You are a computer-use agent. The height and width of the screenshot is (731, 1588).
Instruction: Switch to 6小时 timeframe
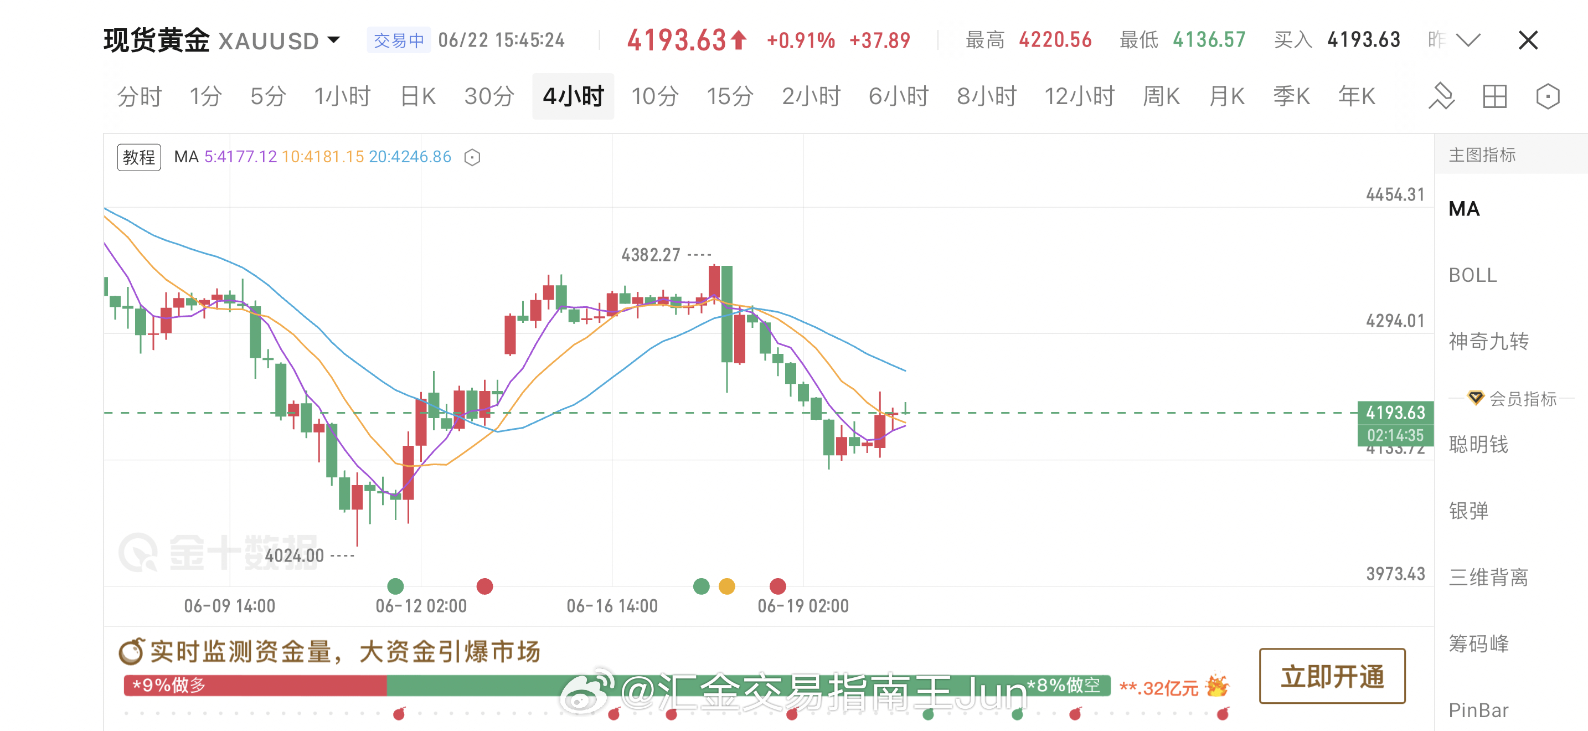[899, 96]
